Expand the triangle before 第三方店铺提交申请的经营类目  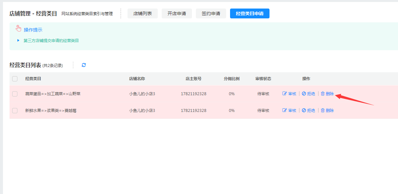coord(18,41)
